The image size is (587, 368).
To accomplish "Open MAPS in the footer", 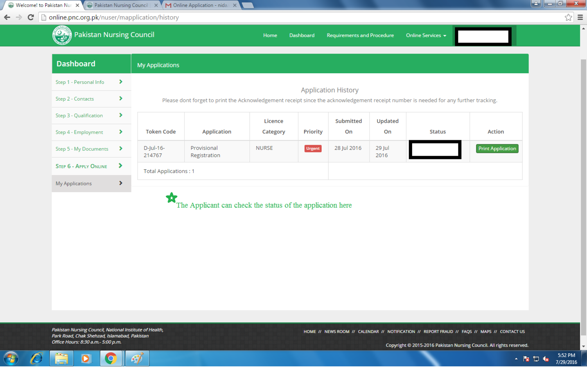I will (486, 332).
